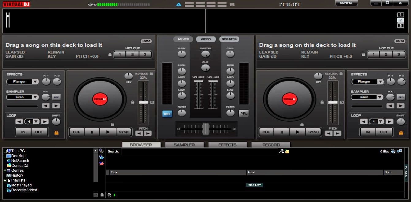Toggle right deck hot cue lock
This screenshot has width=411, height=202.
click(x=363, y=55)
